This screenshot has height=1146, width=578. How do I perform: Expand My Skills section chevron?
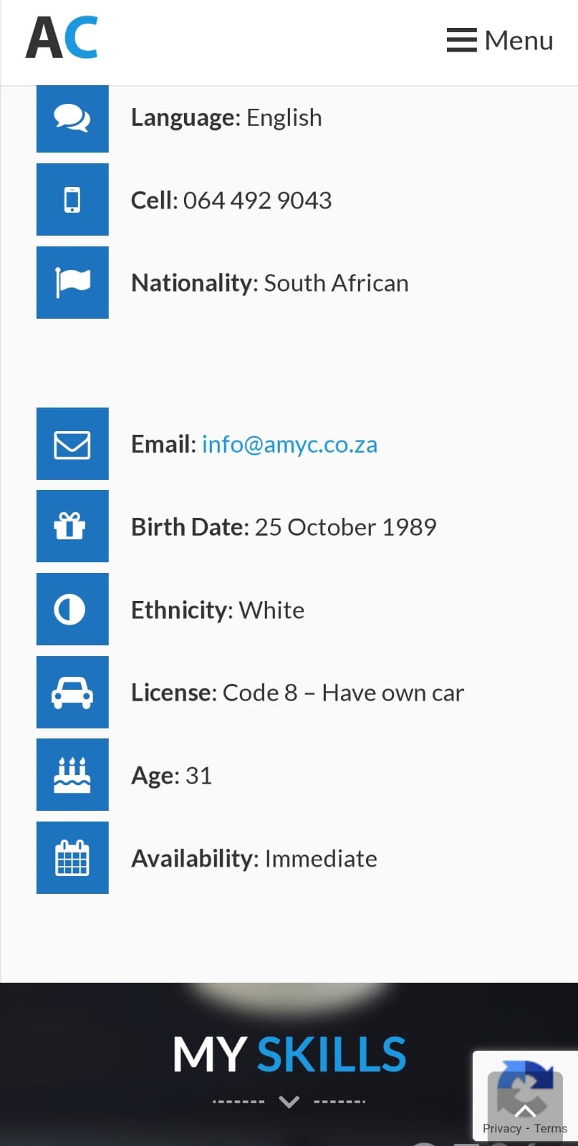289,1102
